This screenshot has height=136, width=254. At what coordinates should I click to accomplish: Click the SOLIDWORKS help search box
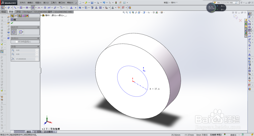coord(226,3)
